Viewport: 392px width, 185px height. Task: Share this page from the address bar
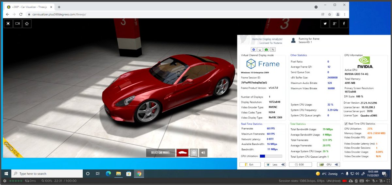coord(323,14)
